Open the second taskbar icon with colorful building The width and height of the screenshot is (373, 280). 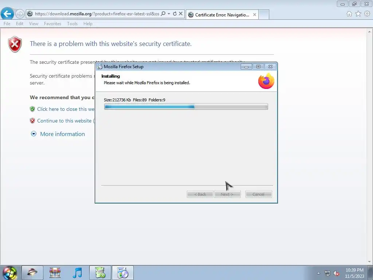pos(55,273)
